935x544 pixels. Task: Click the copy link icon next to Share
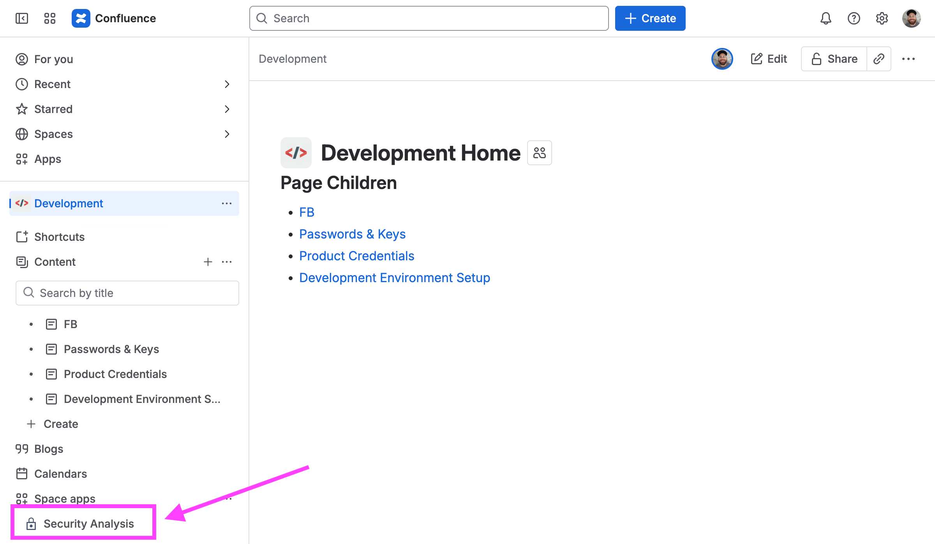(879, 59)
